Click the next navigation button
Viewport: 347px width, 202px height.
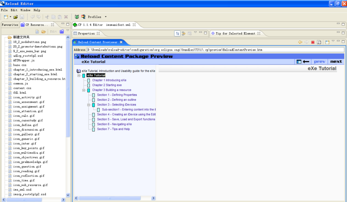click(336, 61)
